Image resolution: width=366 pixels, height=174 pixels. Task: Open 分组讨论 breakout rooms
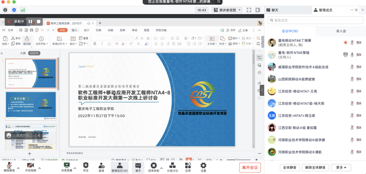point(172,167)
